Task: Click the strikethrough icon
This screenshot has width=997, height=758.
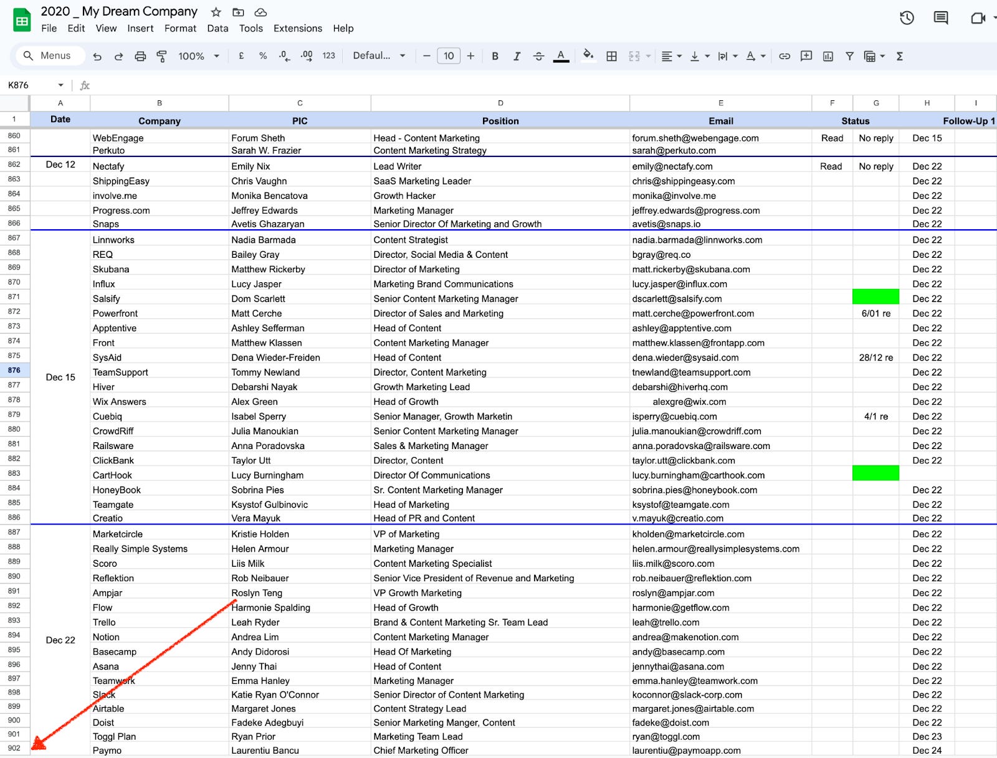Action: click(x=539, y=56)
